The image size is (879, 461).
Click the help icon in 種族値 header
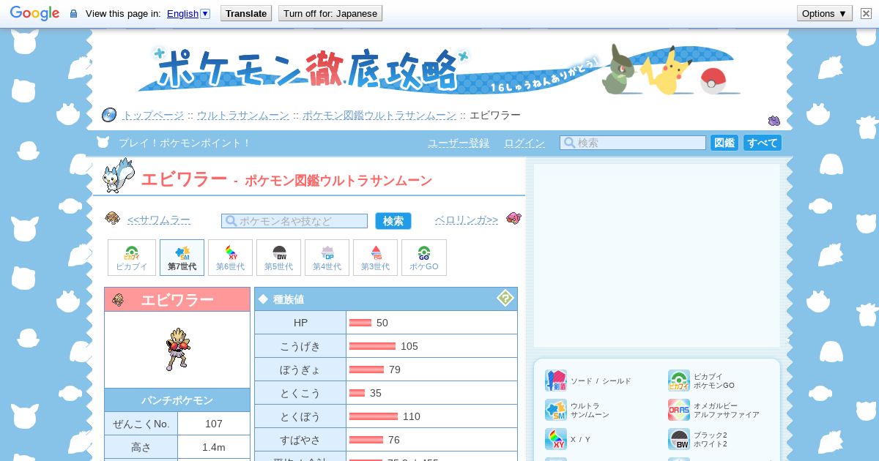point(505,298)
